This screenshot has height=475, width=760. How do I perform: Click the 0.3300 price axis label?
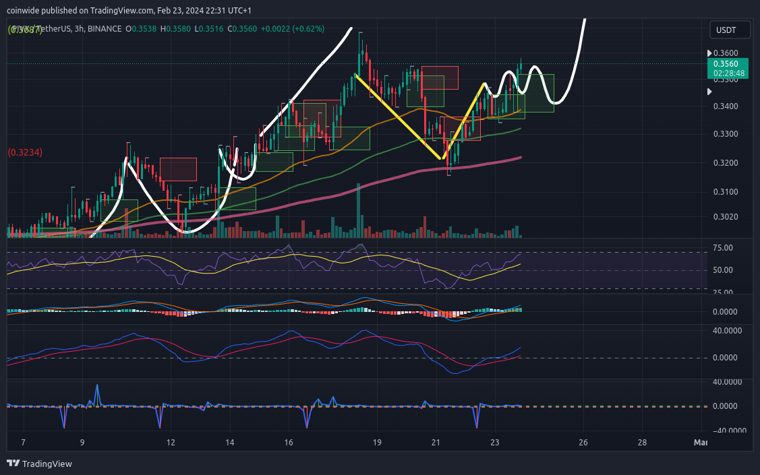(x=726, y=133)
